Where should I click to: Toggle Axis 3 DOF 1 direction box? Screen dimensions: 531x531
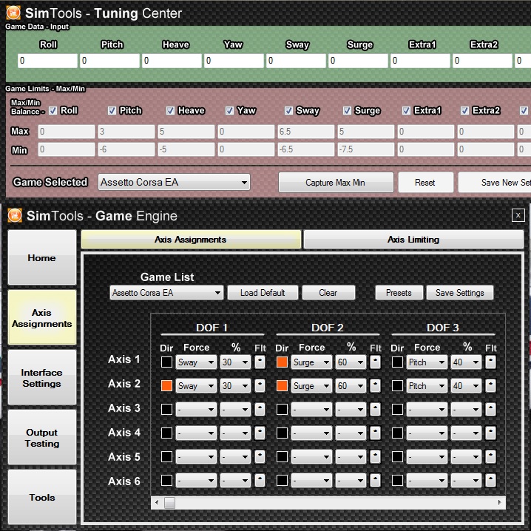pos(166,410)
